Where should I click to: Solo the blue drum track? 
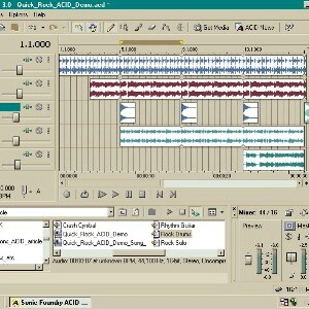pos(49,60)
